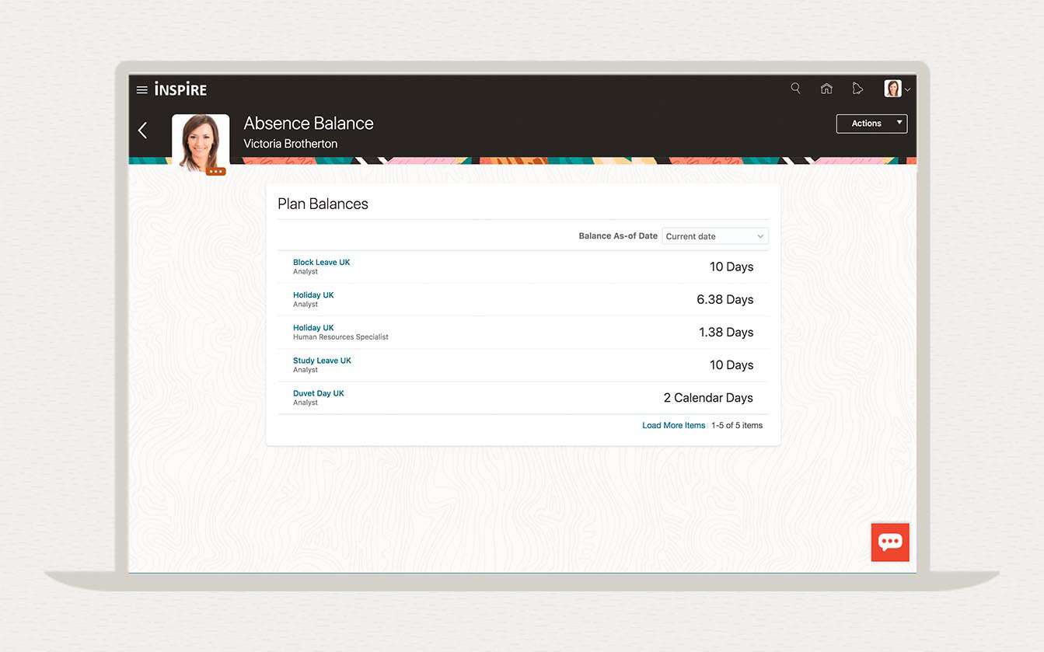Viewport: 1044px width, 652px height.
Task: Click the Block Leave 10 Days value
Action: click(x=731, y=267)
